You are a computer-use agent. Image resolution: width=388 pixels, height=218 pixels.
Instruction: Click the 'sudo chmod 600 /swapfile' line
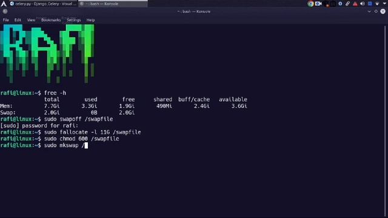(x=82, y=139)
